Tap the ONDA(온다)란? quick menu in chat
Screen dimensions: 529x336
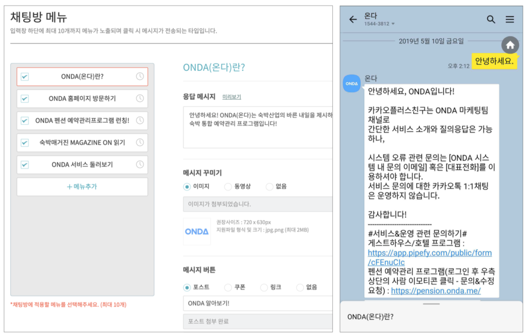pyautogui.click(x=370, y=317)
